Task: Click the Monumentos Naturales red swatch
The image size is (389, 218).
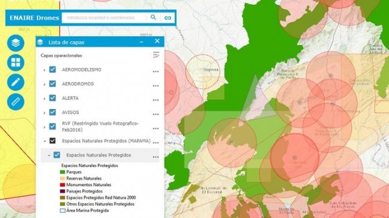Action: 63,185
